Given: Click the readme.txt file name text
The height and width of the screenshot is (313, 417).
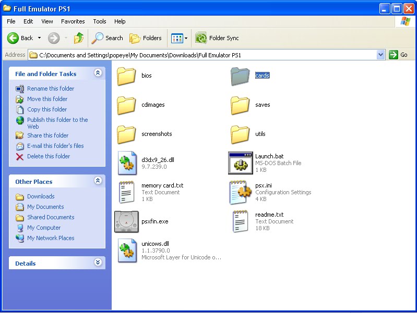Looking at the screenshot, I should [x=269, y=215].
